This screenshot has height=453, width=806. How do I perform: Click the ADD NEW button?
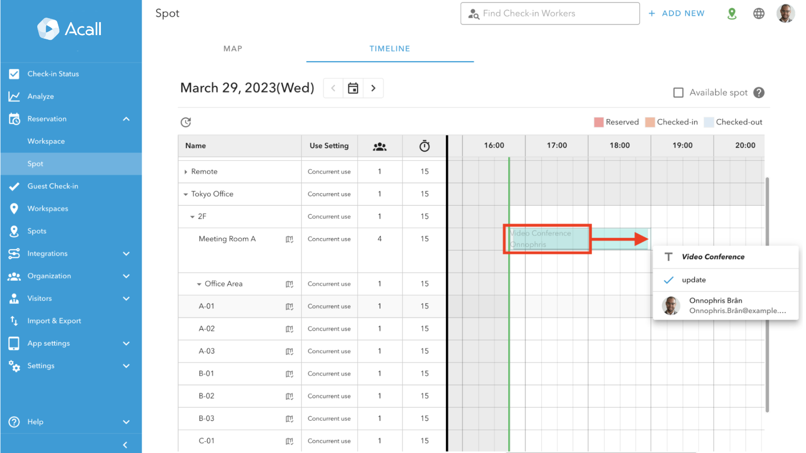(x=677, y=13)
